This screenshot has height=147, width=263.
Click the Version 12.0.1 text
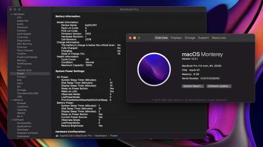click(x=190, y=59)
